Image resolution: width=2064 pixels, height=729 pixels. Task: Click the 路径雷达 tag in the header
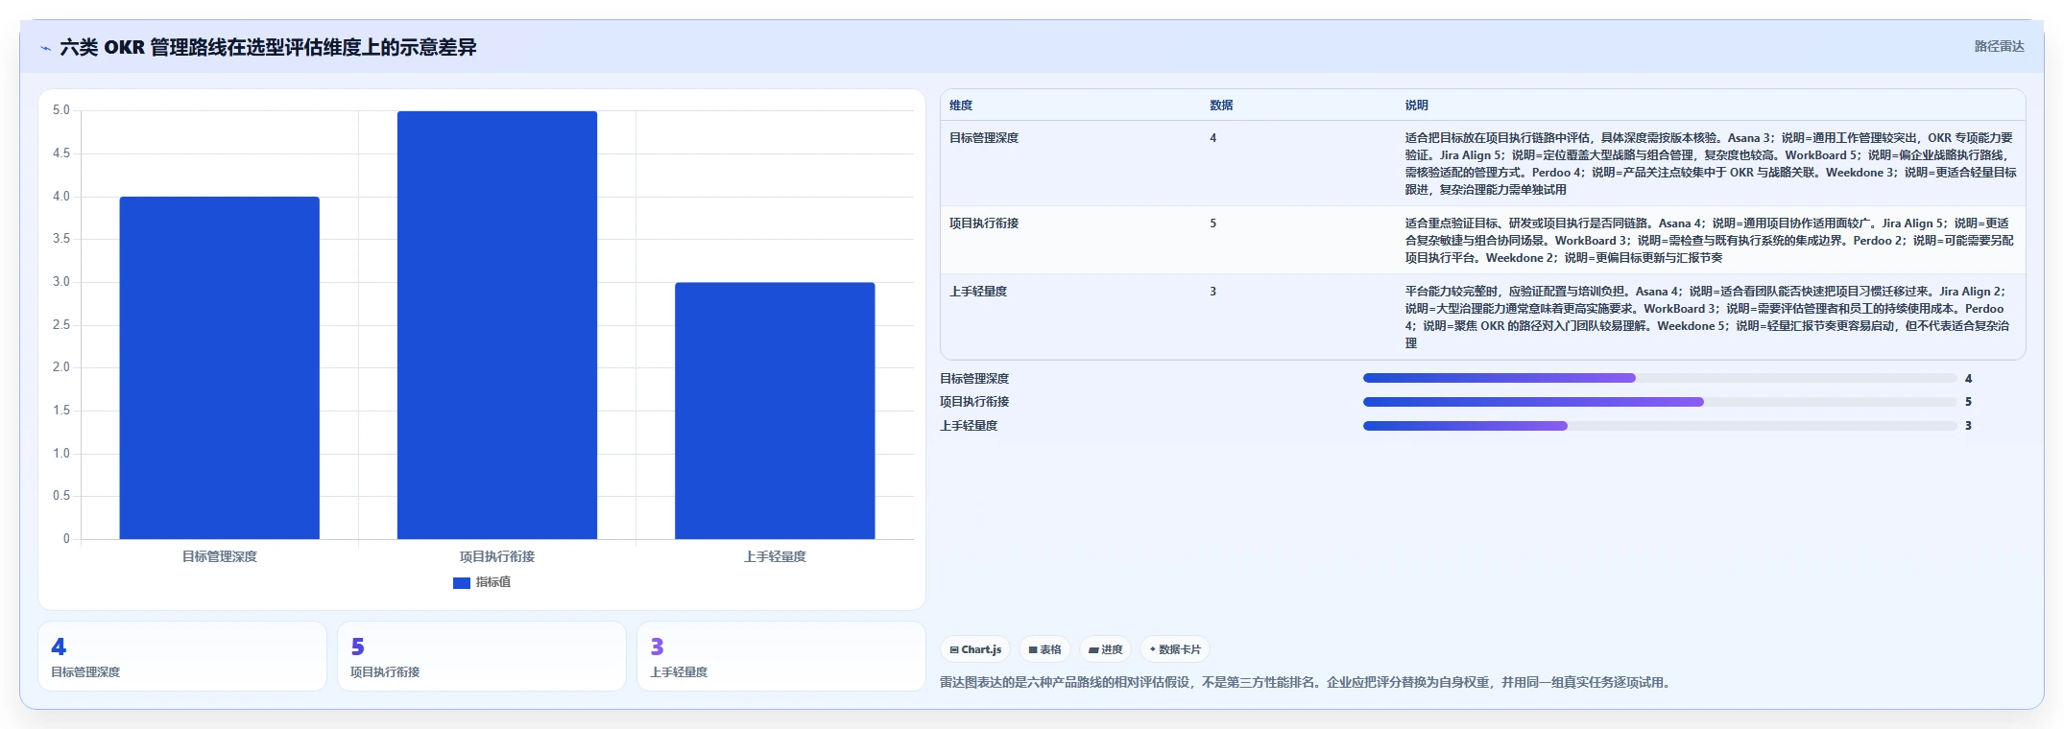click(x=1999, y=46)
